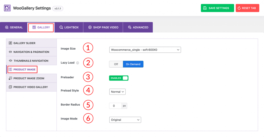The image size is (264, 137).
Task: Click the Gallery Slider sidebar icon
Action: coord(10,43)
